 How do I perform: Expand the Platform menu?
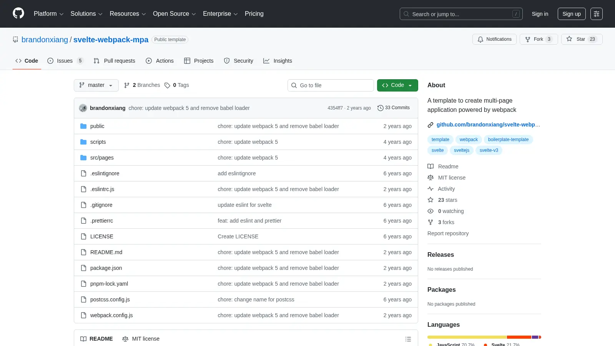pyautogui.click(x=48, y=14)
